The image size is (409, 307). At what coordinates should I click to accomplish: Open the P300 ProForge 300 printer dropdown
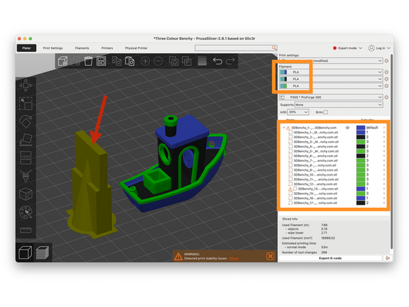331,97
